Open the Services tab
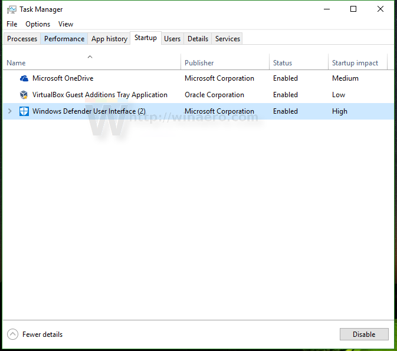The width and height of the screenshot is (397, 351). tap(227, 39)
